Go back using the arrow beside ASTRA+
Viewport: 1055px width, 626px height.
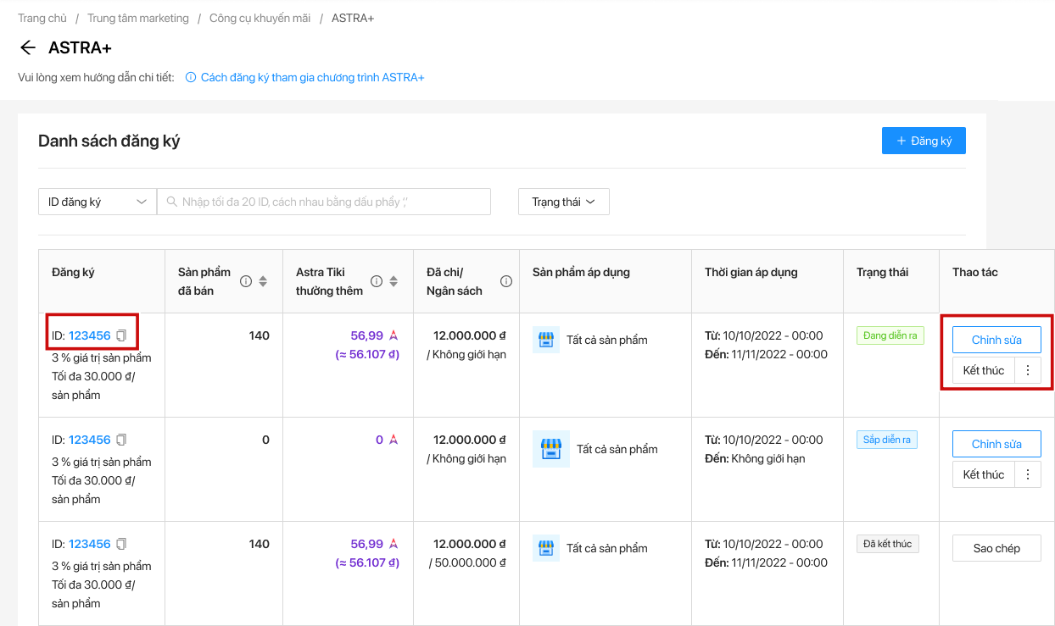coord(28,47)
